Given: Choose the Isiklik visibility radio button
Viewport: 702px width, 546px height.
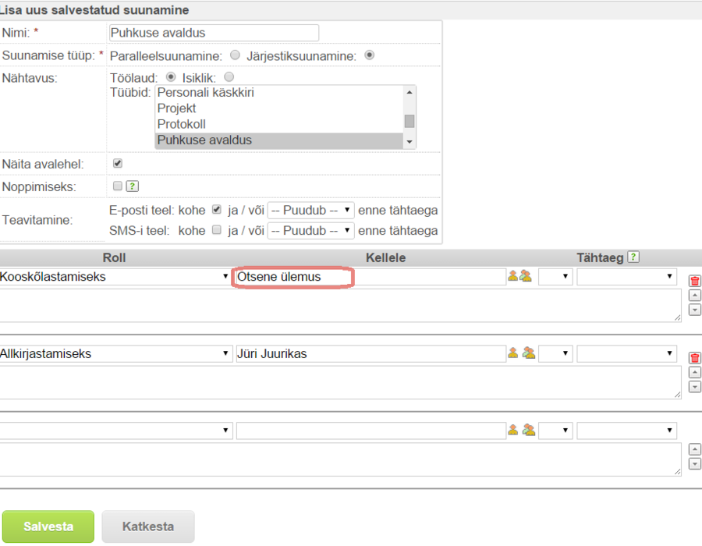Looking at the screenshot, I should pyautogui.click(x=229, y=77).
